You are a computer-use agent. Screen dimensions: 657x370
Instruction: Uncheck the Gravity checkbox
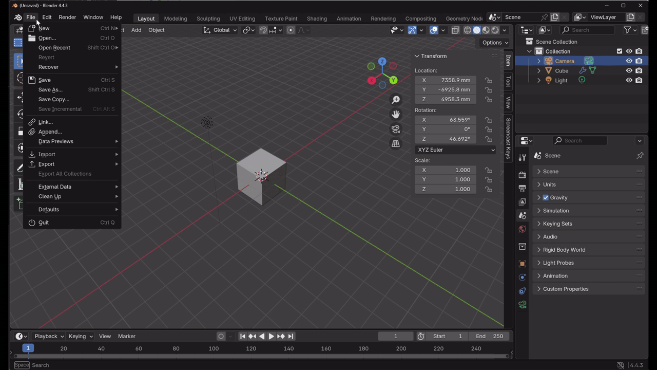click(546, 197)
